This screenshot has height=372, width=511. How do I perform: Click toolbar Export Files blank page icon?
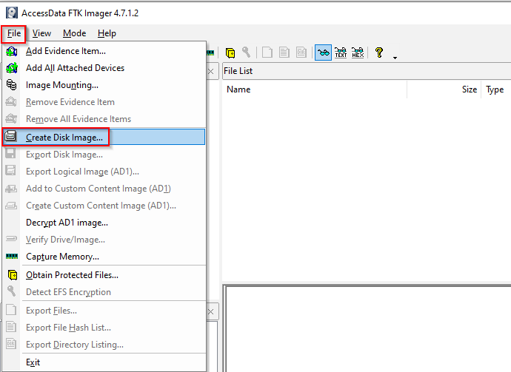(x=267, y=53)
